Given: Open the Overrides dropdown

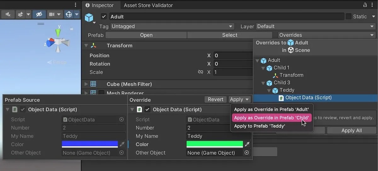Looking at the screenshot, I should [x=327, y=35].
